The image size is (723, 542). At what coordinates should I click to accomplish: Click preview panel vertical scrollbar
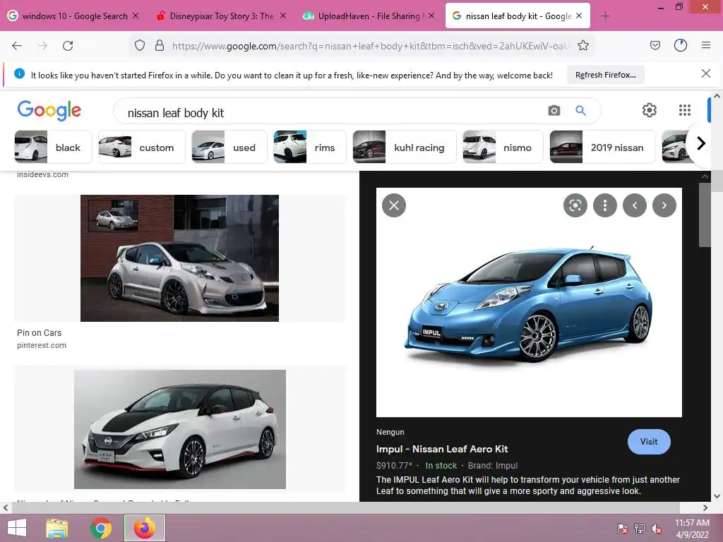click(x=705, y=215)
